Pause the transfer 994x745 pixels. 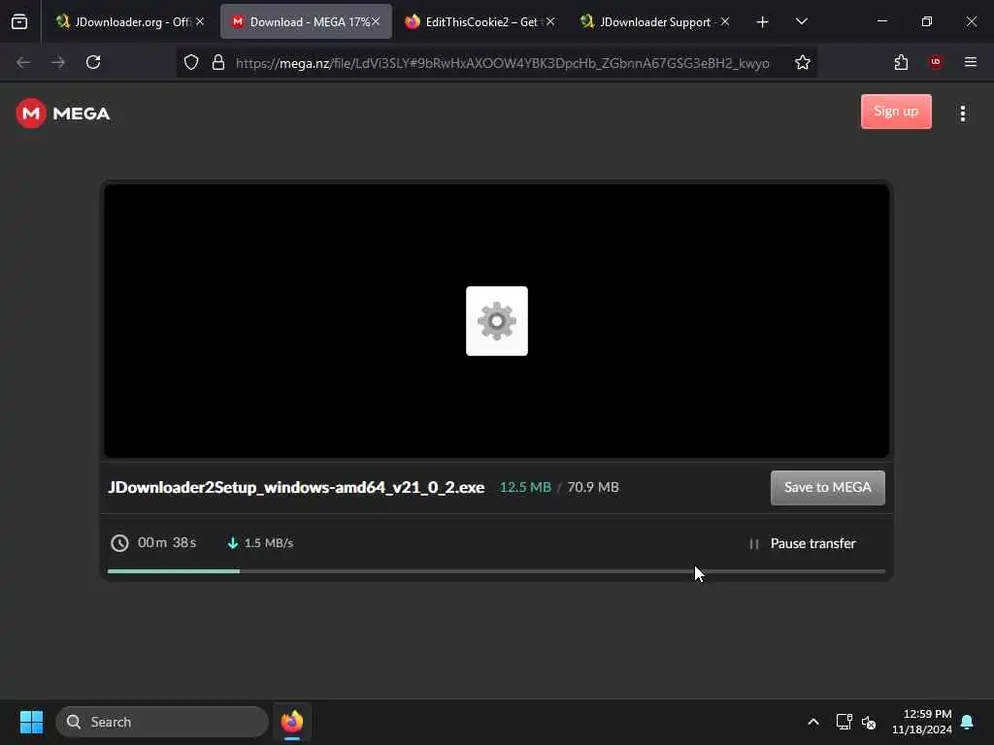pyautogui.click(x=803, y=543)
